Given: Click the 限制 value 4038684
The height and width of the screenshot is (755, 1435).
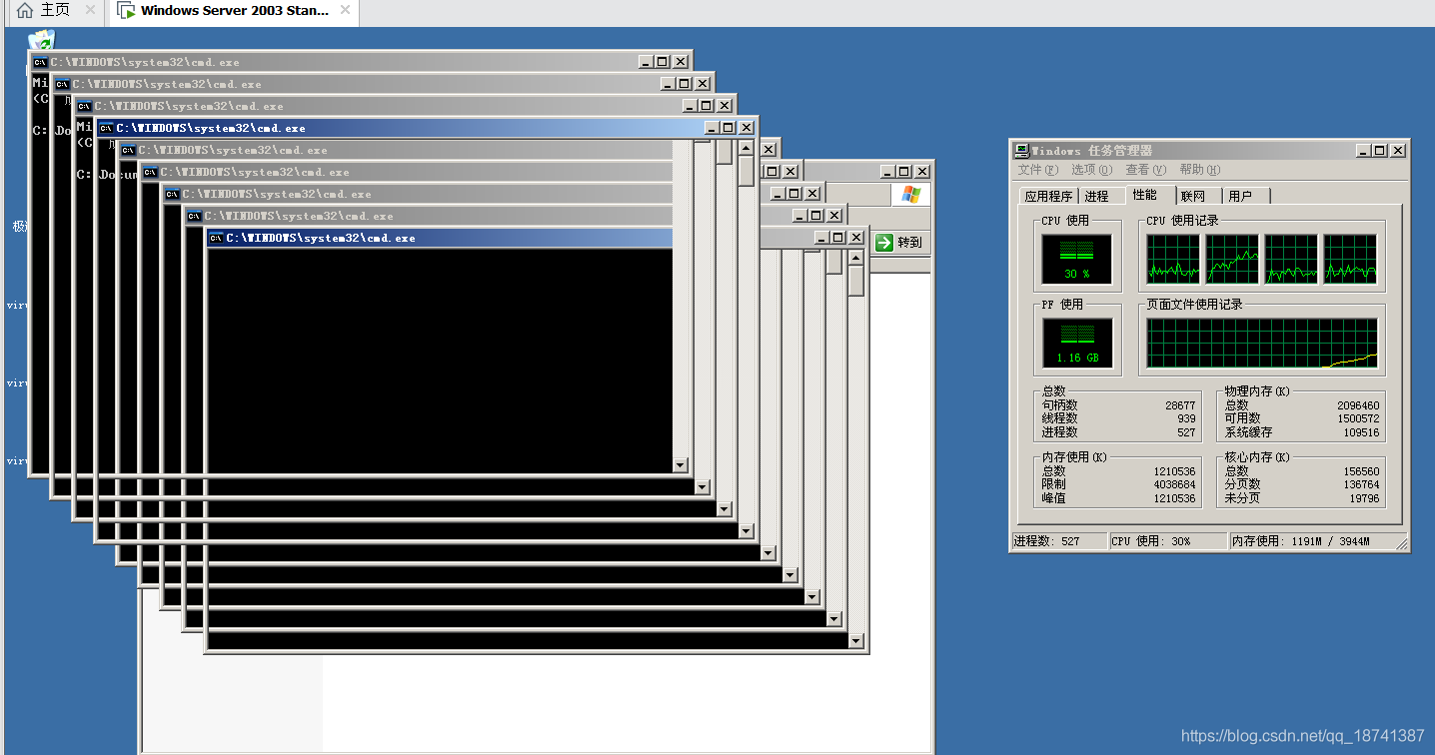Looking at the screenshot, I should (x=1174, y=484).
